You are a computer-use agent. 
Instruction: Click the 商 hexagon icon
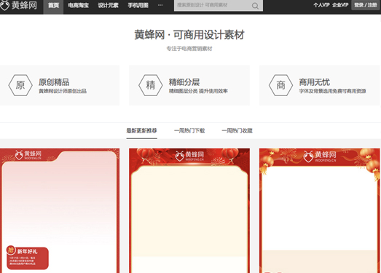(x=281, y=85)
